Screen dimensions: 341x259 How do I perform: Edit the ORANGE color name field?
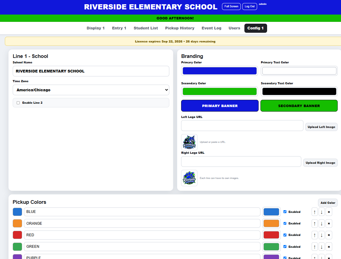click(x=142, y=223)
